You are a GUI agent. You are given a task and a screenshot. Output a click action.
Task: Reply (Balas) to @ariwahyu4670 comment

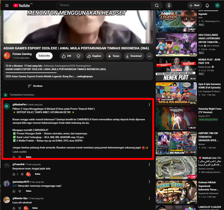(x=29, y=191)
